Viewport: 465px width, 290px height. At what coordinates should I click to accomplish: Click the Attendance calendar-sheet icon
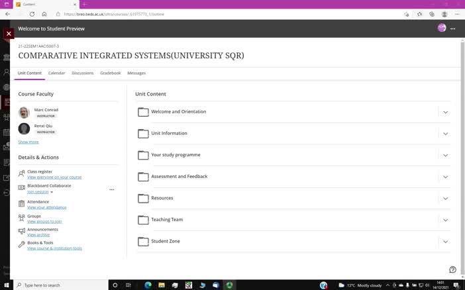tap(21, 203)
